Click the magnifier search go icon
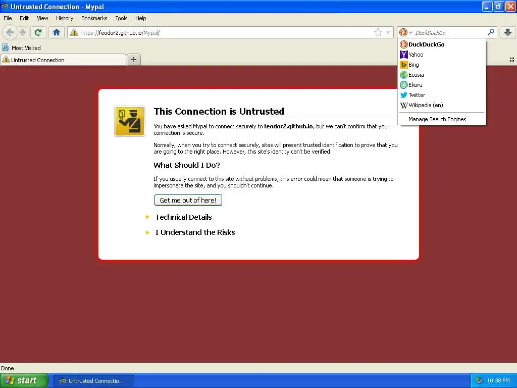The image size is (517, 388). [491, 32]
